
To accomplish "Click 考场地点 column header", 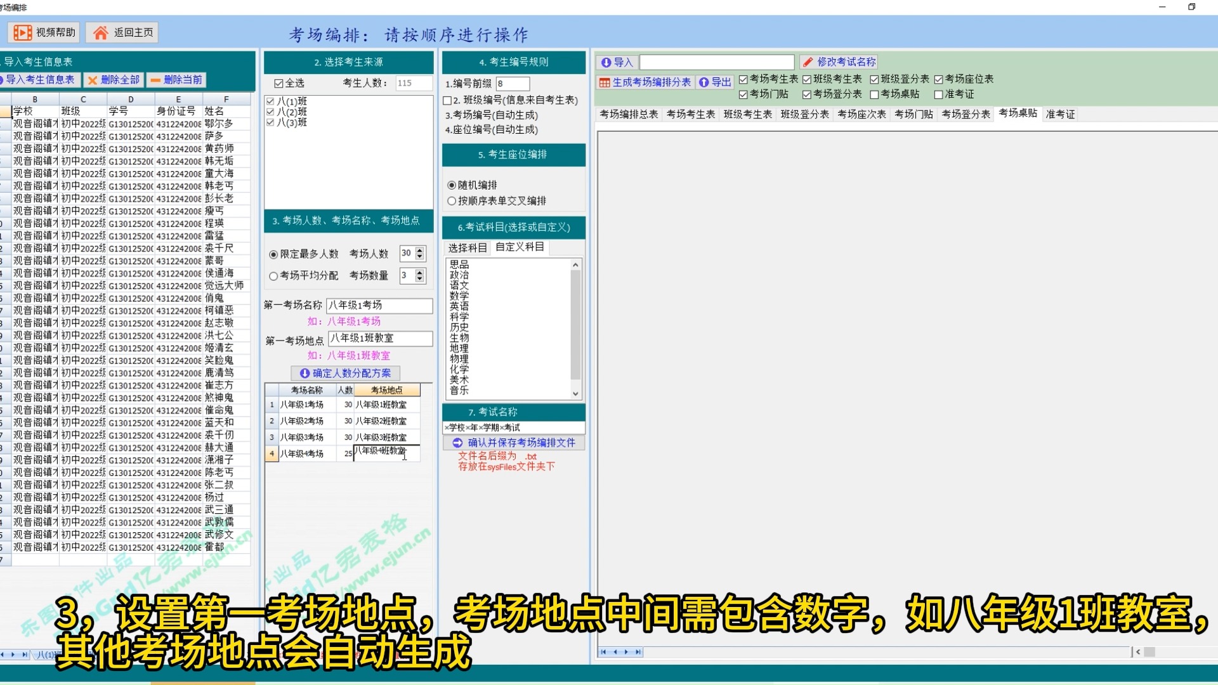I will (386, 390).
